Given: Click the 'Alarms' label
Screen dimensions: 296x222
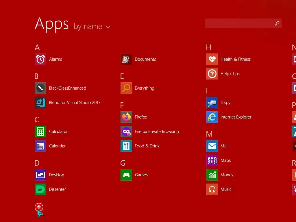Looking at the screenshot, I should tap(55, 59).
